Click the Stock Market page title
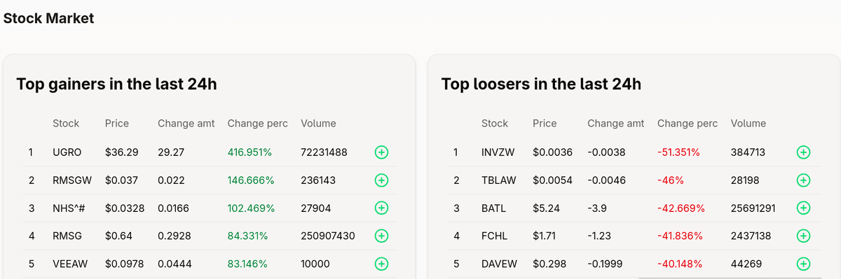841x279 pixels. click(x=49, y=18)
